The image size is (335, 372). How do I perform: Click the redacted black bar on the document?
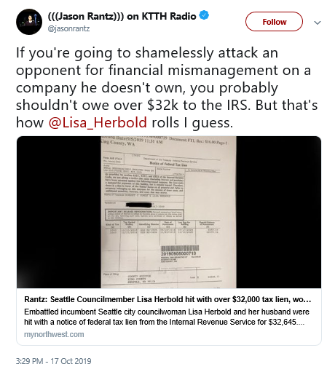(x=138, y=205)
